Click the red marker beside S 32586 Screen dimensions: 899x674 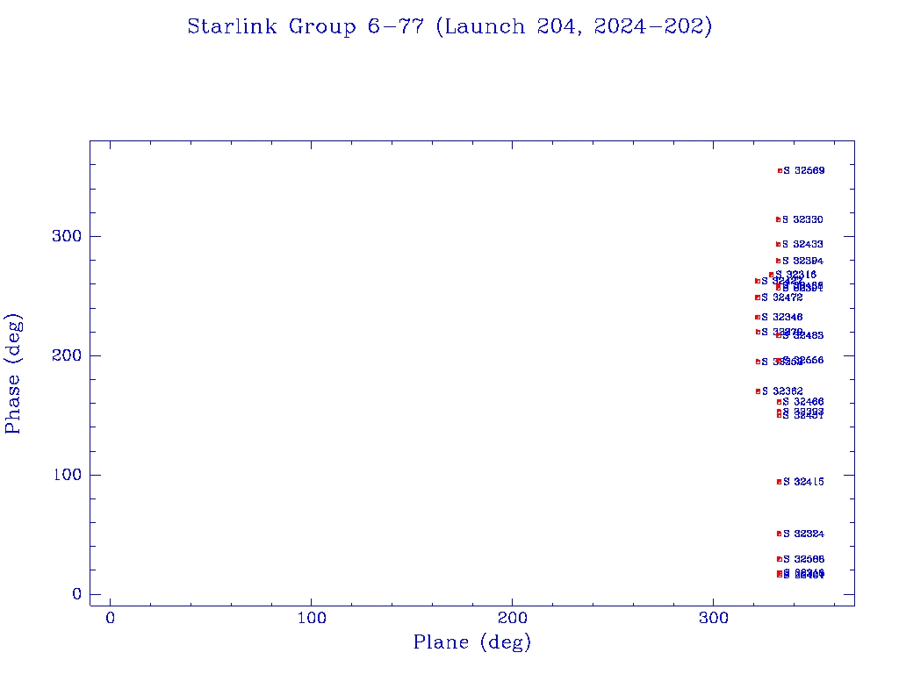(780, 559)
